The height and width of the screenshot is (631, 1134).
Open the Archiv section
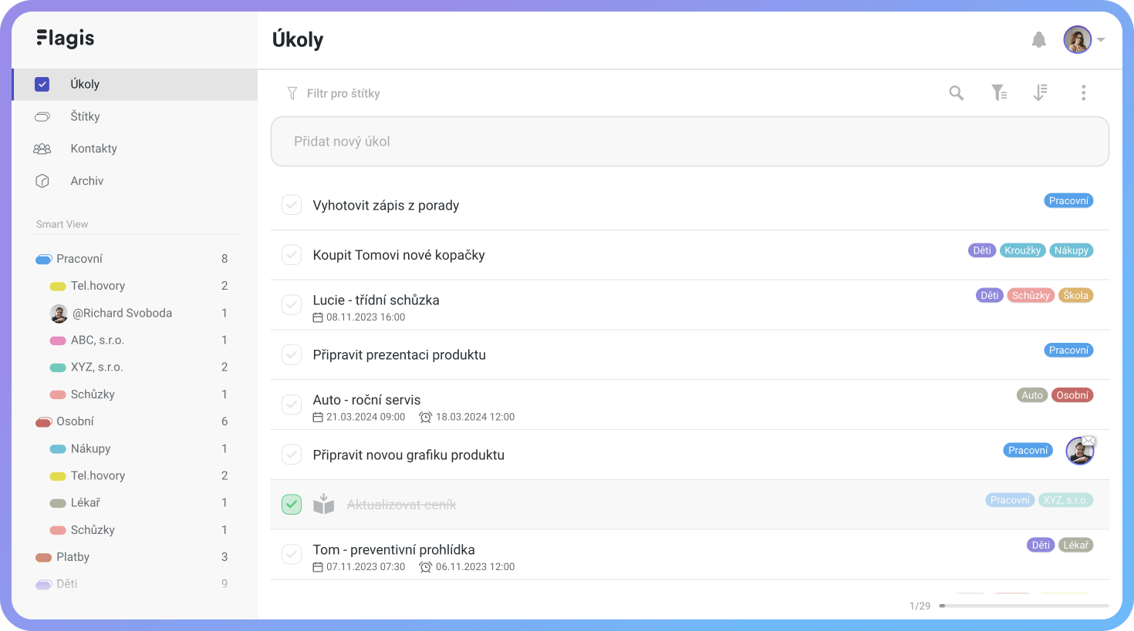[x=86, y=181]
